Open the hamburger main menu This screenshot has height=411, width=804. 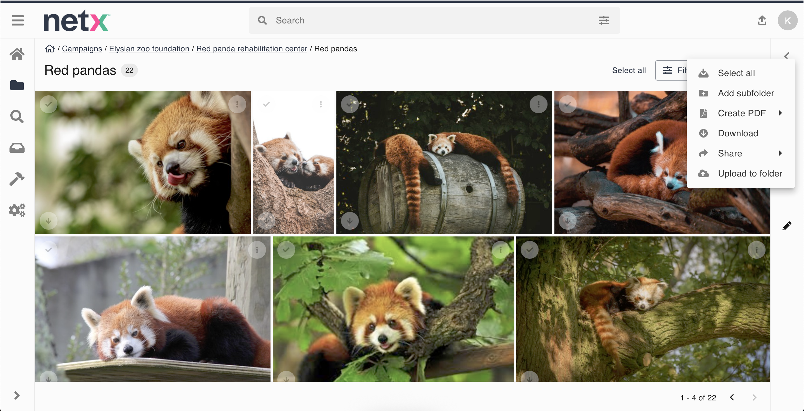18,21
